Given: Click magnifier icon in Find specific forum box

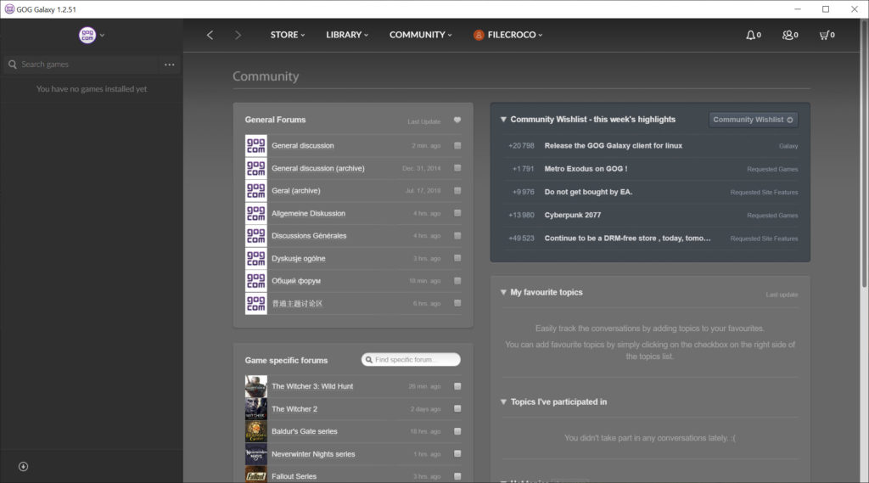Looking at the screenshot, I should [368, 360].
